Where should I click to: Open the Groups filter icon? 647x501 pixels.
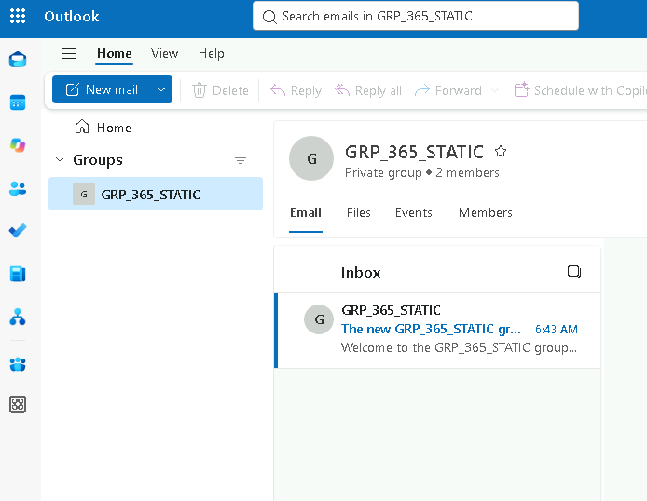click(x=241, y=160)
